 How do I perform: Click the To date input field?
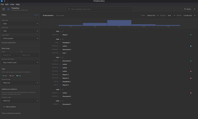click(30, 55)
